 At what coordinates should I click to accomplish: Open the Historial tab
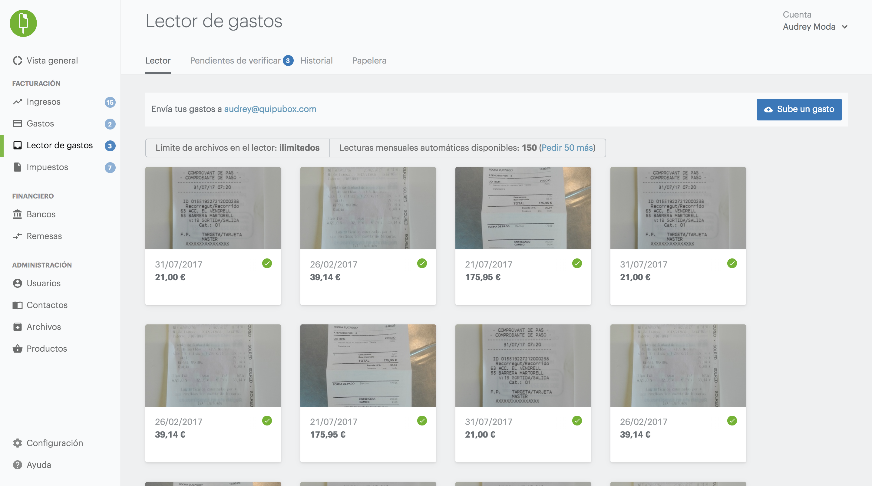click(316, 61)
